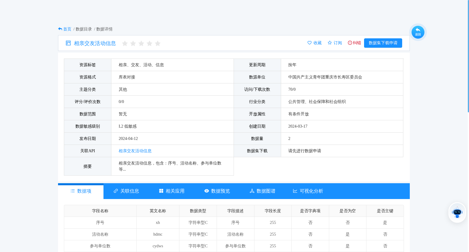Click the 收藏 text link
Screen dimensions: 469x252
tap(317, 43)
